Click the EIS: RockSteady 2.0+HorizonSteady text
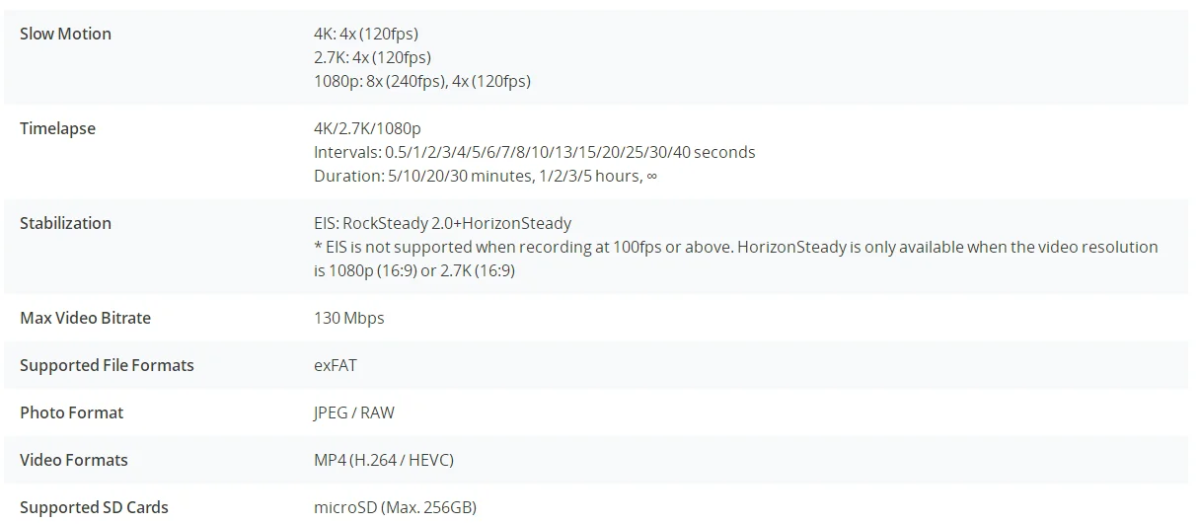 (x=442, y=223)
